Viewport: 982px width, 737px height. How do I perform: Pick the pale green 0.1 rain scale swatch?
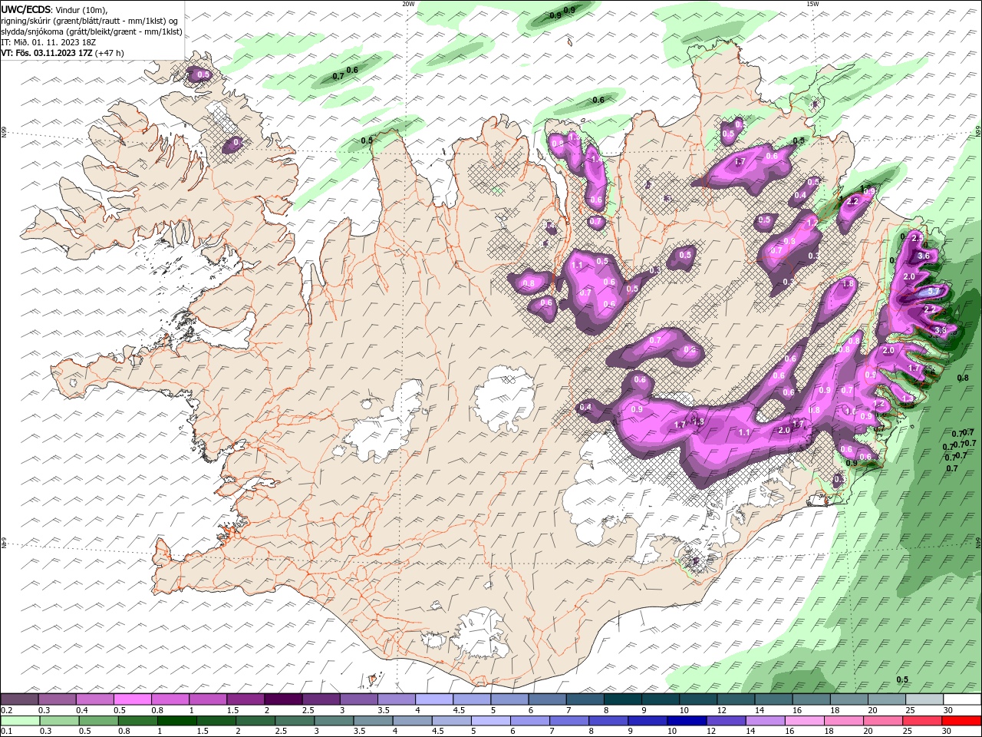(x=20, y=721)
